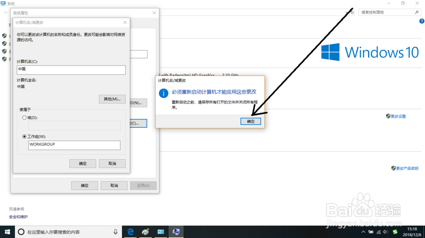Screen dimensions: 425x238
Task: Click the first shield icon in left sidebar
Action: pos(4,36)
